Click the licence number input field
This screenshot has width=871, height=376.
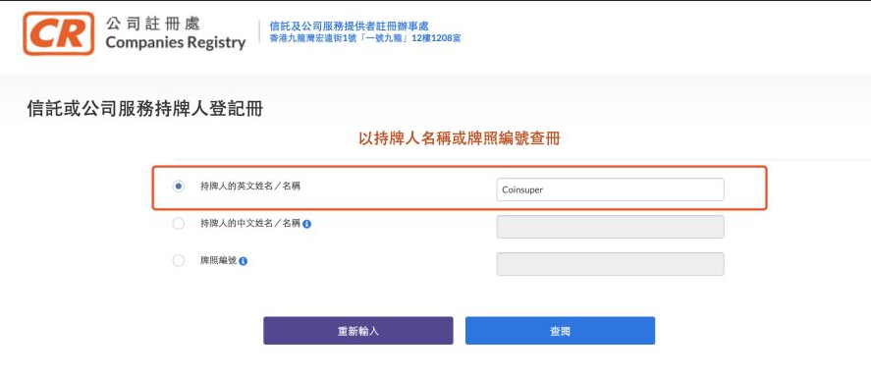click(610, 264)
